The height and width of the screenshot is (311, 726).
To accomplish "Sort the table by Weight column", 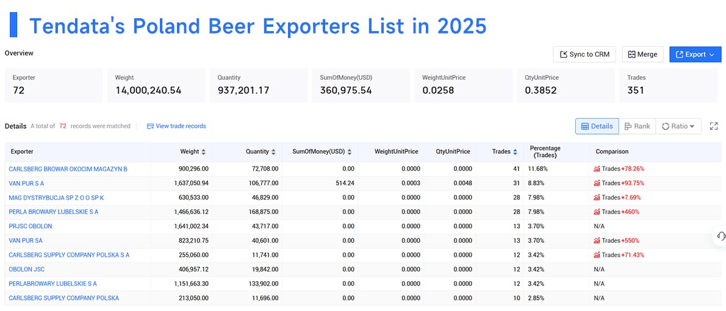I will pyautogui.click(x=203, y=152).
